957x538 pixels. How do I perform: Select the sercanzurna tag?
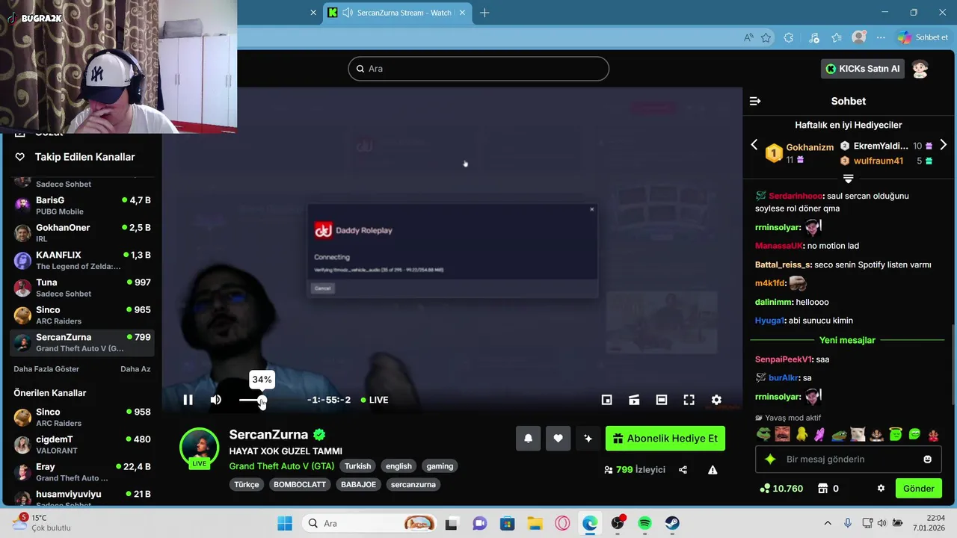tap(413, 484)
